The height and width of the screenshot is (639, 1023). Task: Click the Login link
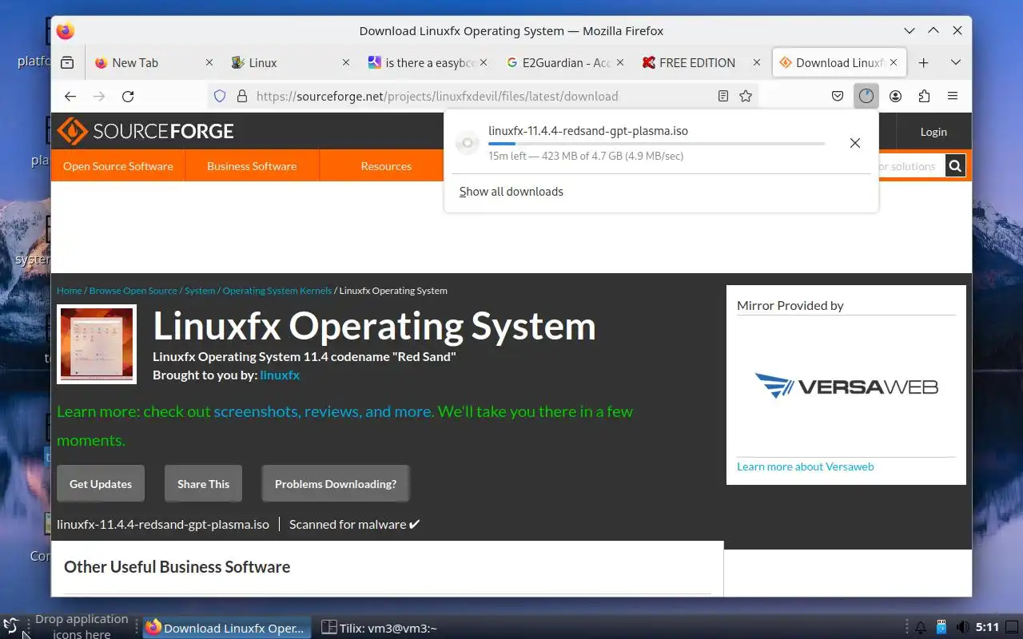933,132
